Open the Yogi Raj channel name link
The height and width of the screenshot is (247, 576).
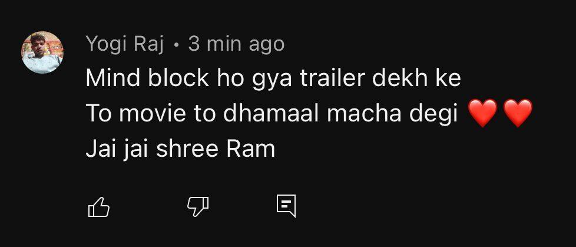[x=125, y=44]
